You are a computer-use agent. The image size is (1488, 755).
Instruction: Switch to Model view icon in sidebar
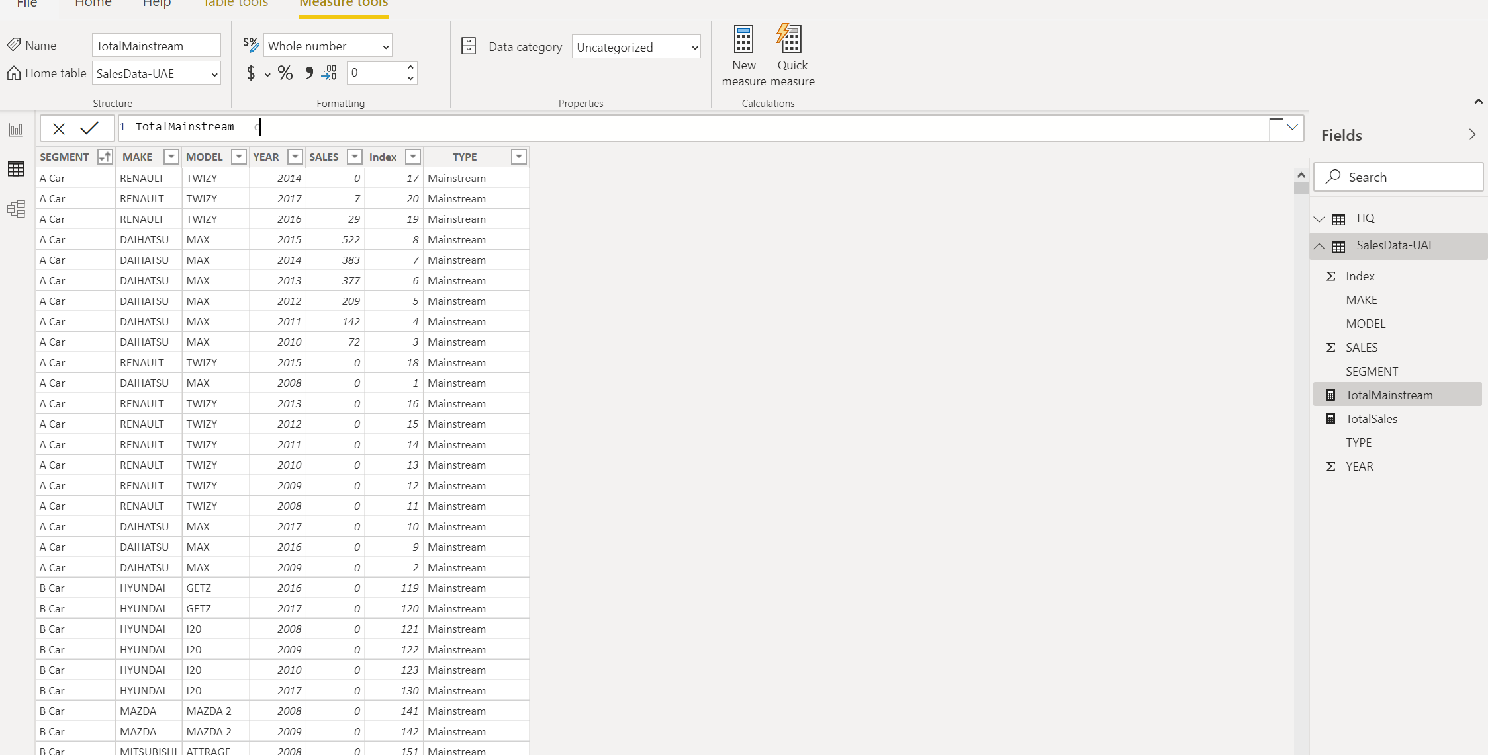[16, 209]
